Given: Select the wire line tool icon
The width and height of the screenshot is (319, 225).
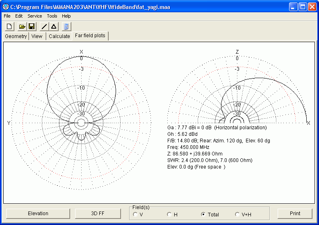Looking at the screenshot, I should (44, 26).
